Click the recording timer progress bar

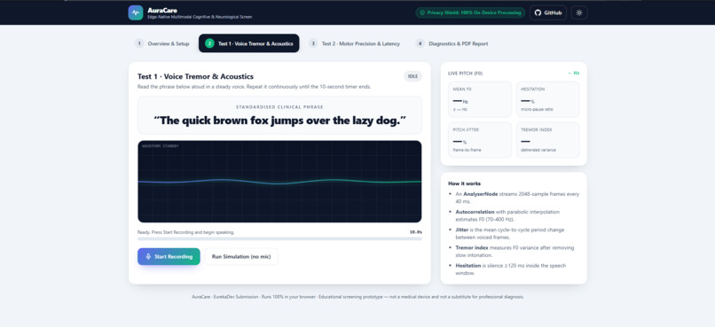(279, 238)
